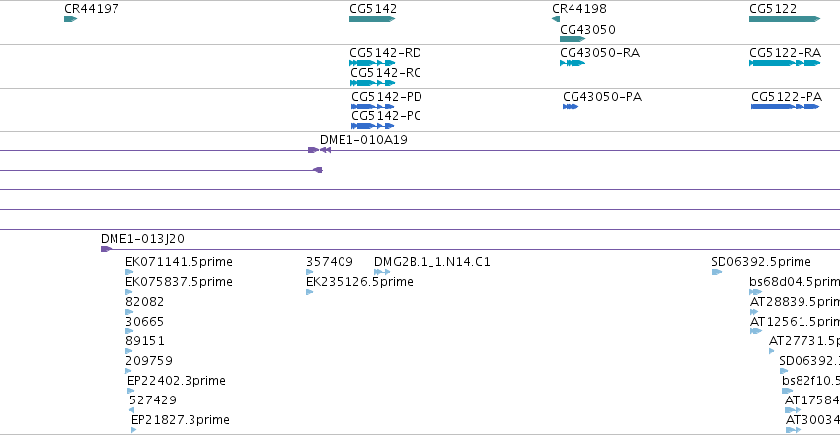Click the DME1-010A19 clone label
Screen dimensions: 840x435
click(x=363, y=140)
